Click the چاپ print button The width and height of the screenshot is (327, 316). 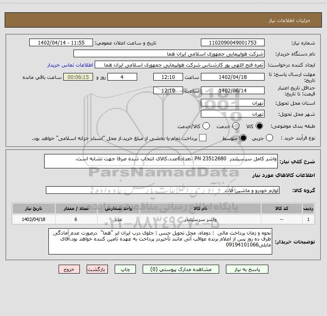coord(125,269)
